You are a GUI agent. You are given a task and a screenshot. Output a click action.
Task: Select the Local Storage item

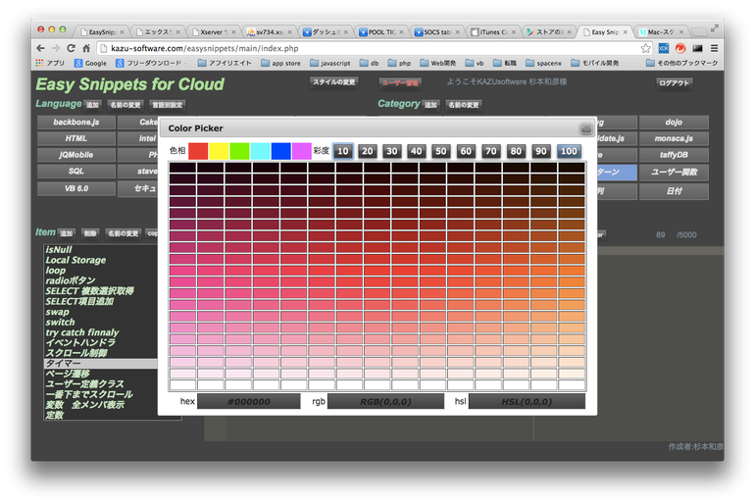point(75,260)
